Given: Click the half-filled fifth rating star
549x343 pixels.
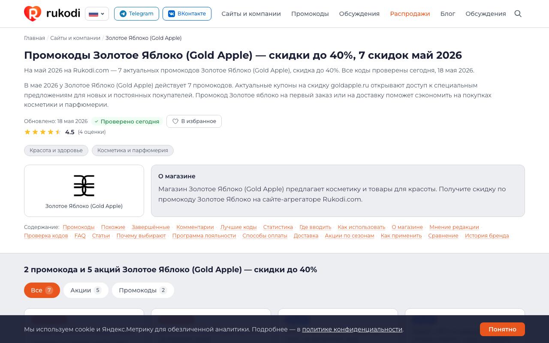Looking at the screenshot, I should pyautogui.click(x=58, y=132).
